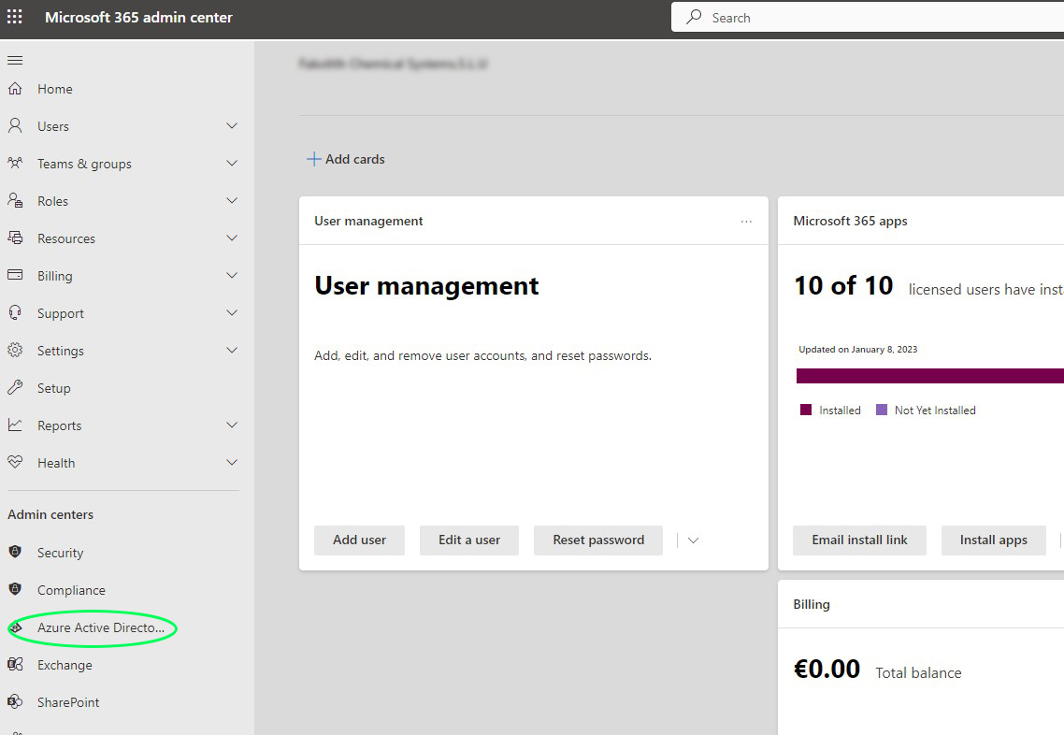Click the "Updated on January 8, 2023" text
1064x735 pixels.
857,350
